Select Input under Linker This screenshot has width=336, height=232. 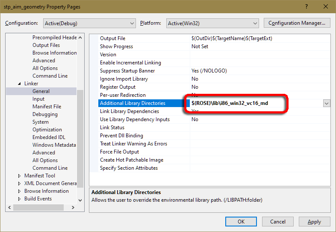(x=38, y=99)
